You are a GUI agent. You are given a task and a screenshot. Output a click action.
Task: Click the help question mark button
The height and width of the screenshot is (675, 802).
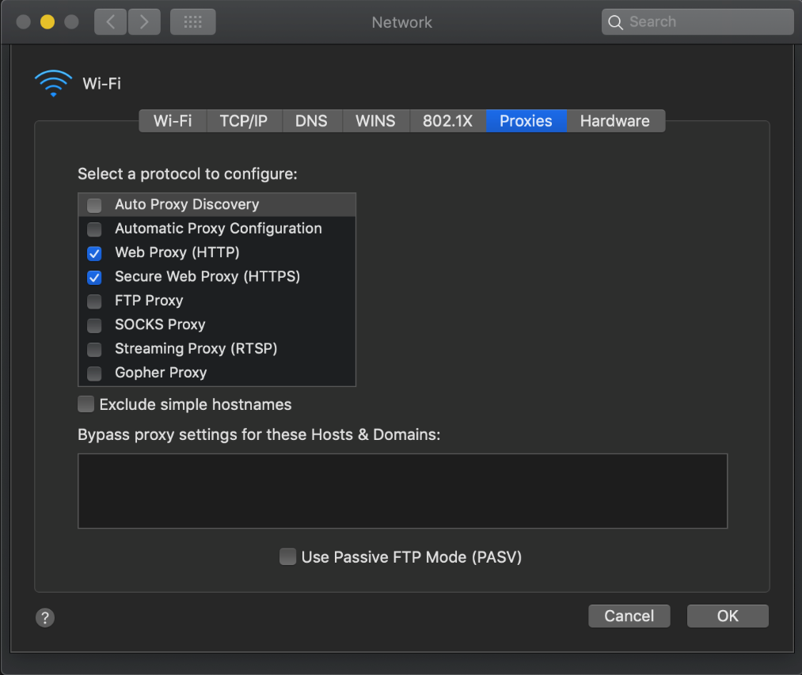[45, 618]
